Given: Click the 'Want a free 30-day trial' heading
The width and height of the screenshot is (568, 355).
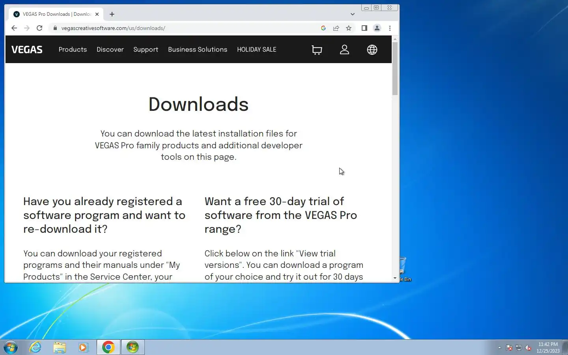Looking at the screenshot, I should (x=281, y=215).
